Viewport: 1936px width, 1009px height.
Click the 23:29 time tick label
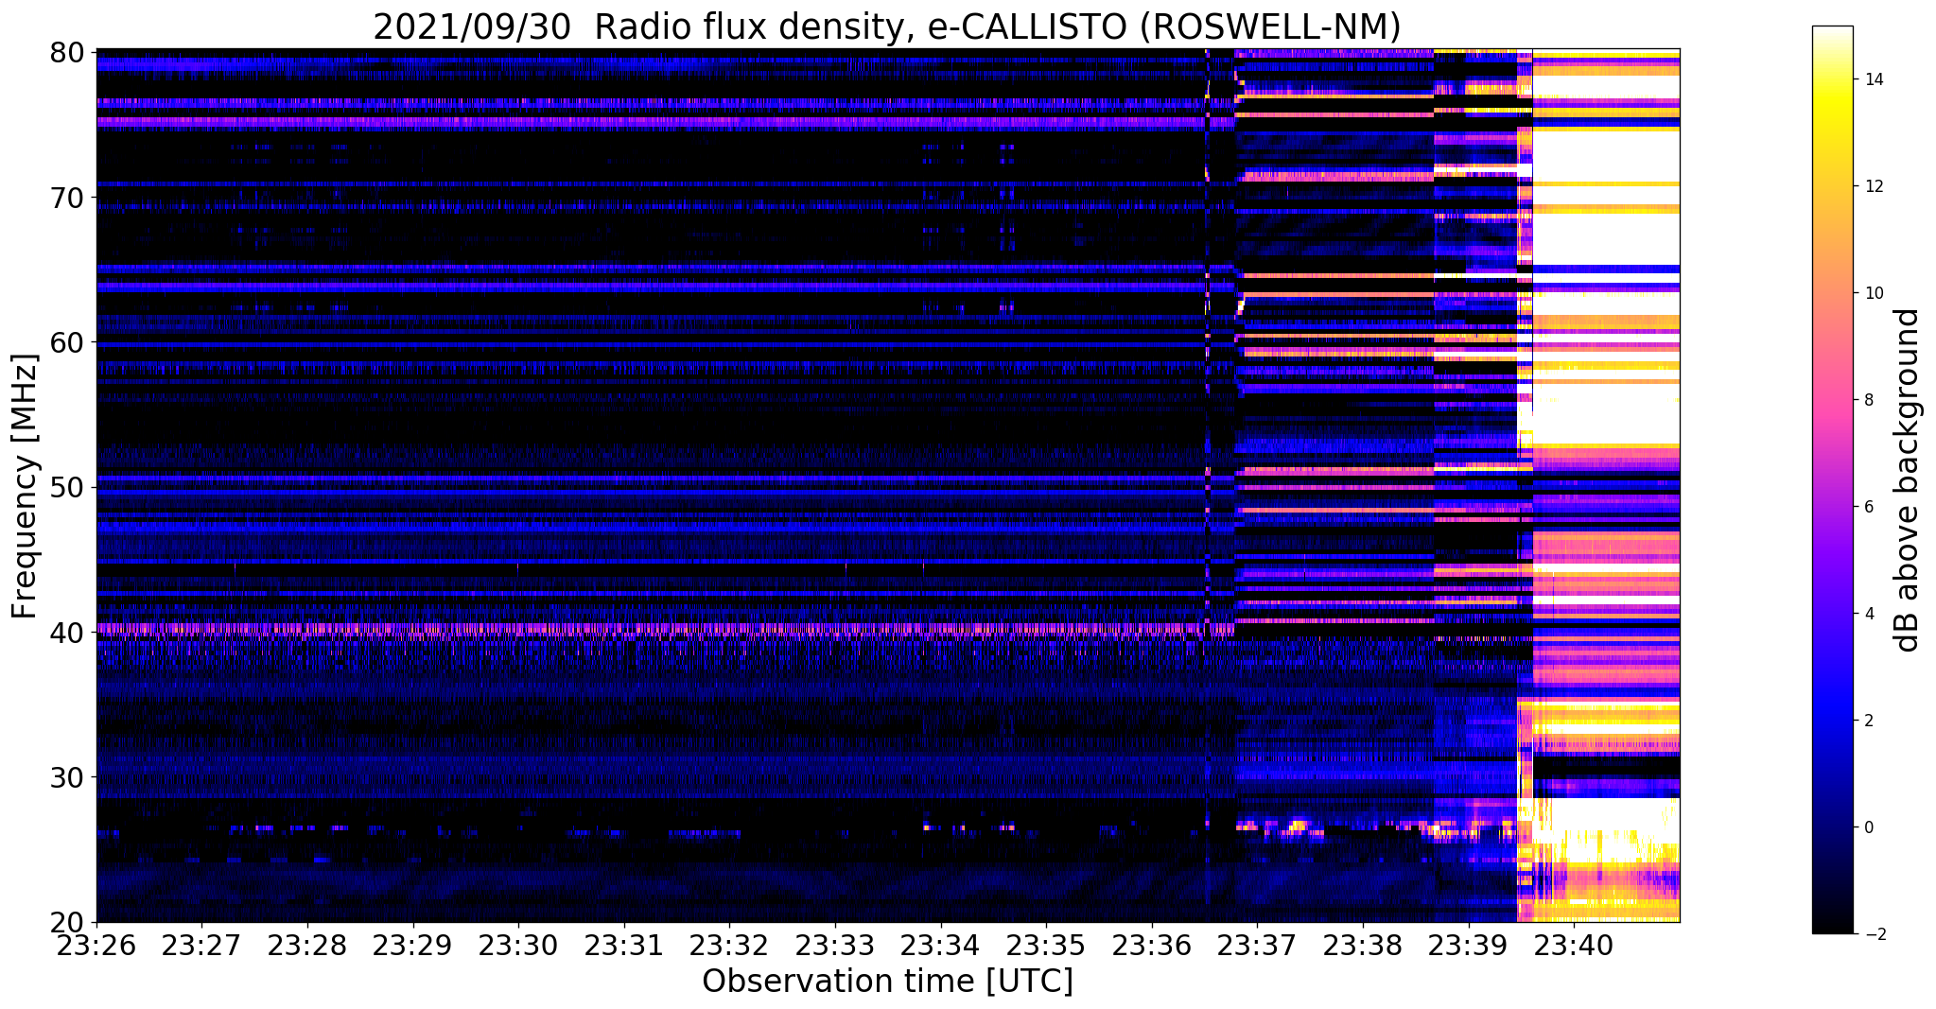pos(412,946)
